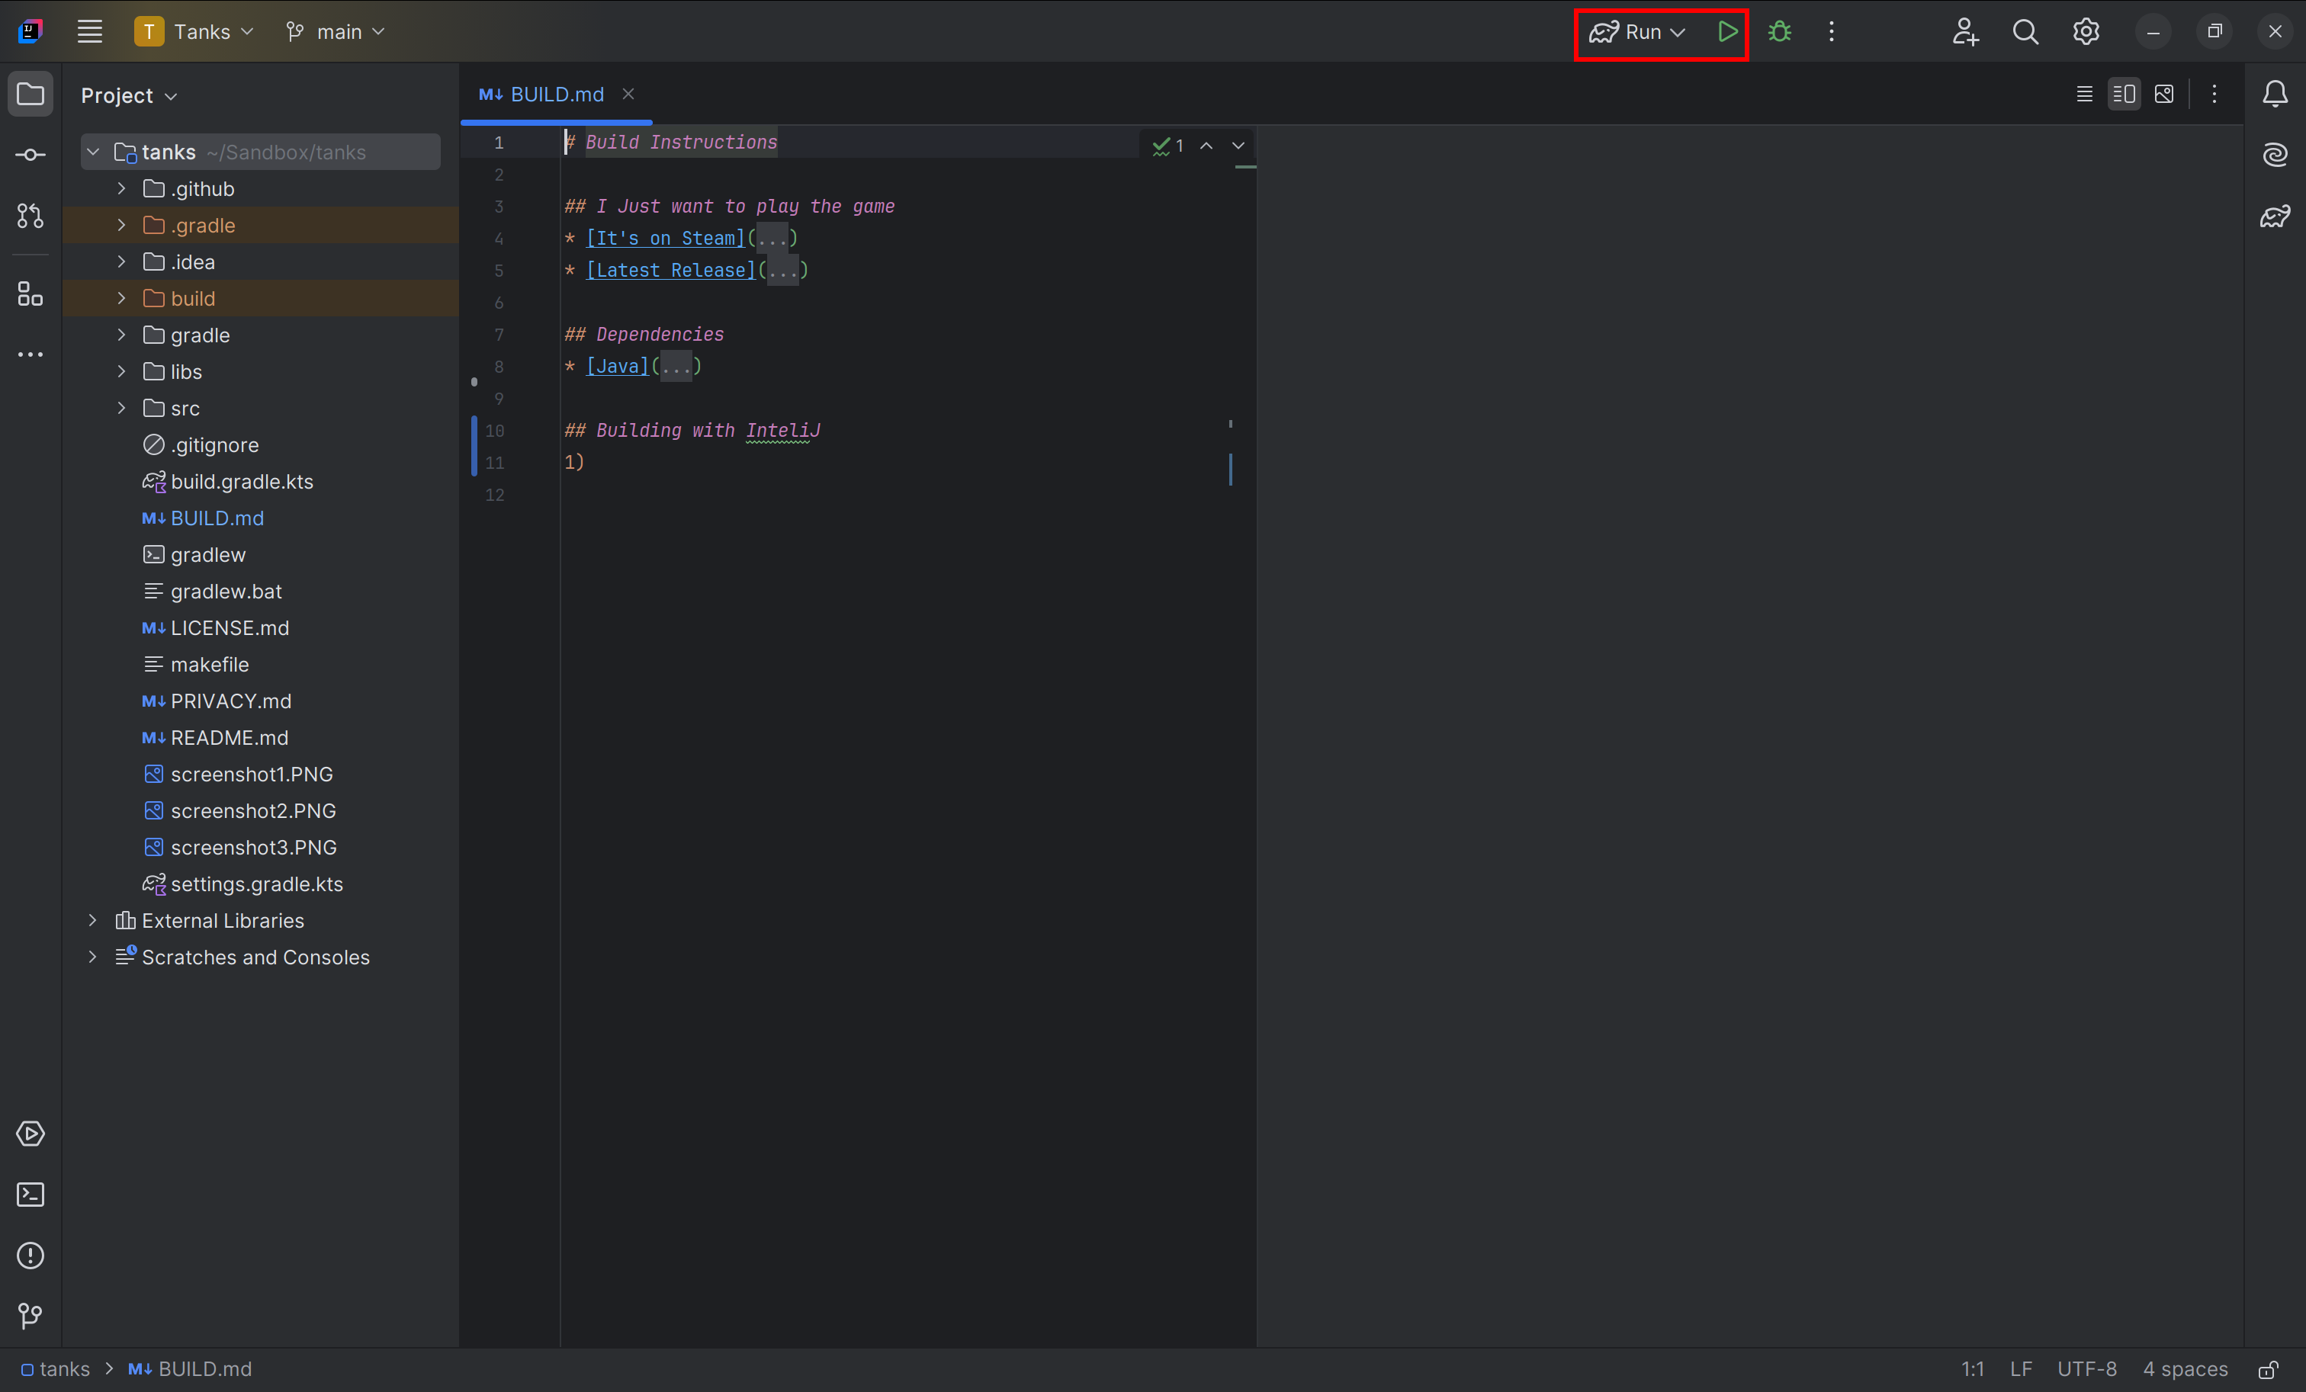Open the Tanks project dropdown
Screen dimensions: 2306x1392
[x=194, y=32]
